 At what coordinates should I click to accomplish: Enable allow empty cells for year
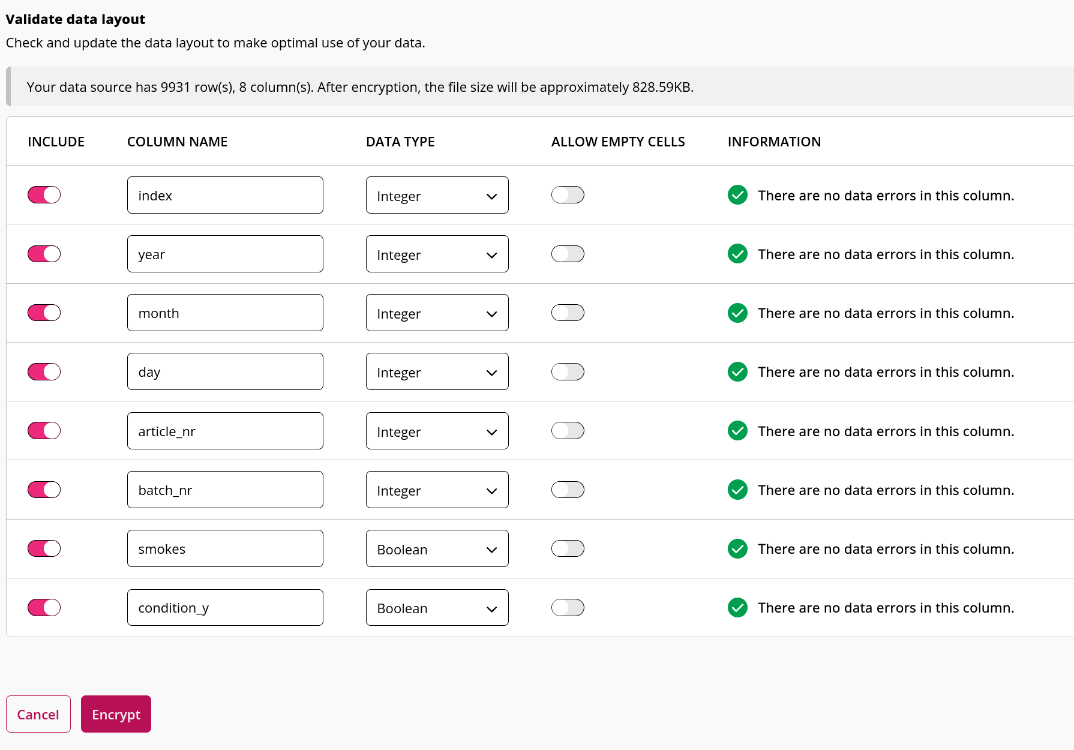tap(568, 254)
